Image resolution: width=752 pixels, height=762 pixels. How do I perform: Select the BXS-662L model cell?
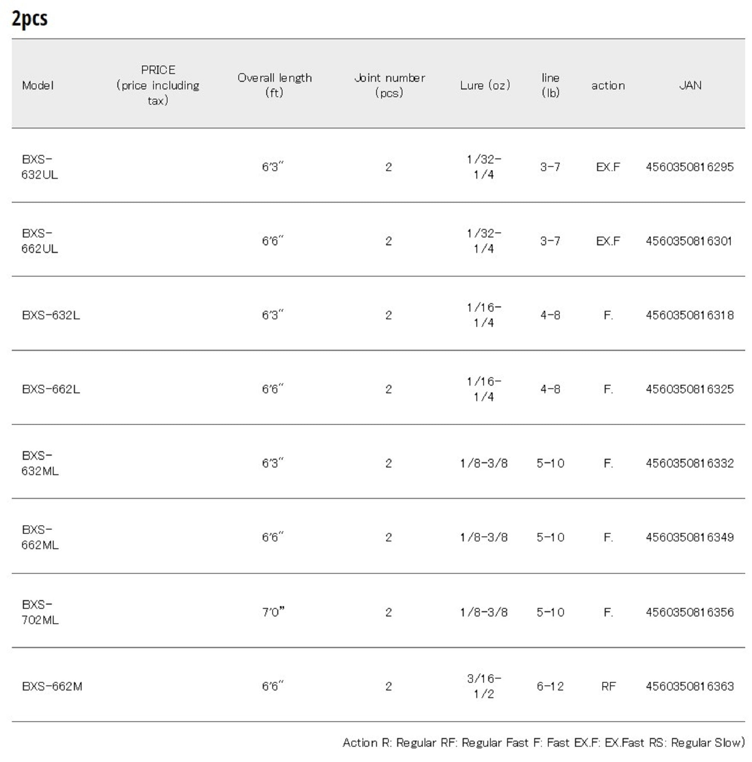coord(51,389)
